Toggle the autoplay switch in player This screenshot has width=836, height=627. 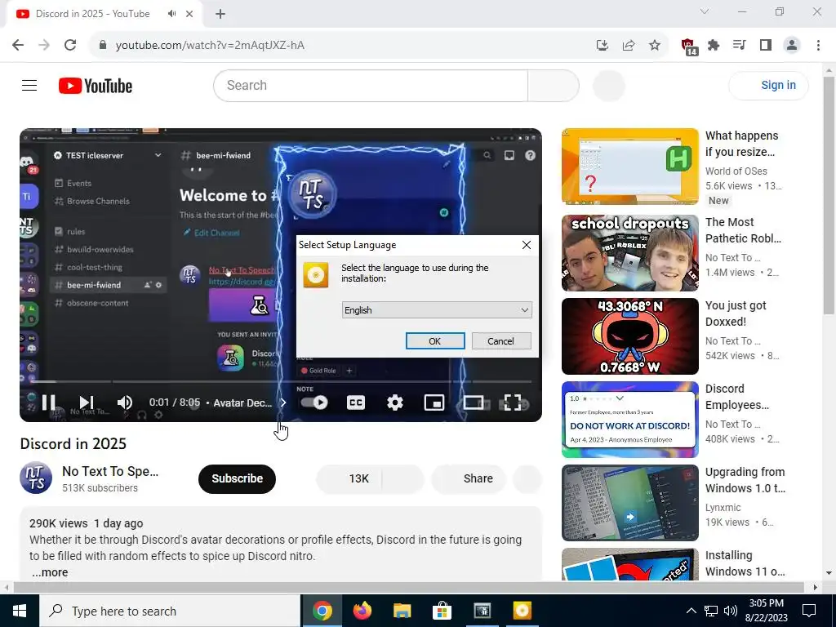tap(314, 402)
